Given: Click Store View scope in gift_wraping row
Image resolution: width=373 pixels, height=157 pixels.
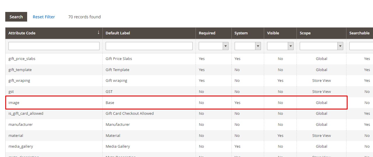Looking at the screenshot, I should [x=321, y=80].
